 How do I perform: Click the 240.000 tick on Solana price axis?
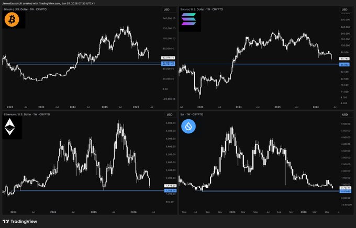pyautogui.click(x=346, y=33)
